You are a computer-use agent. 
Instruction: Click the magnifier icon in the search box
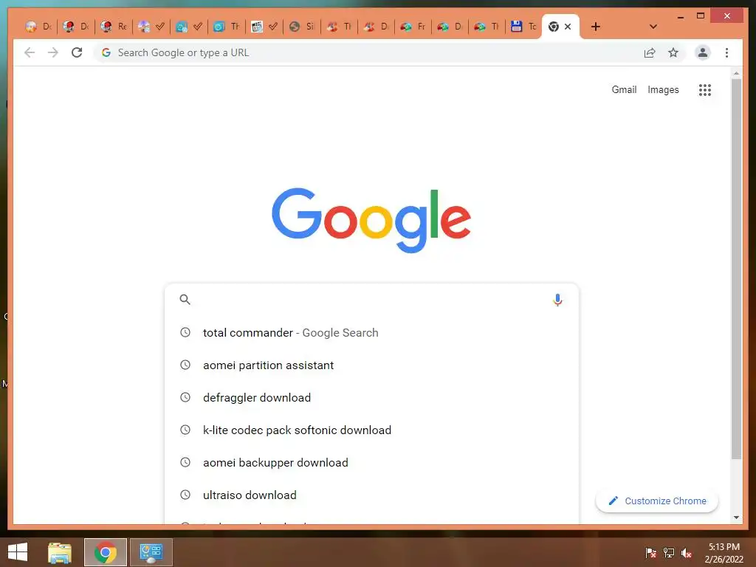click(185, 300)
